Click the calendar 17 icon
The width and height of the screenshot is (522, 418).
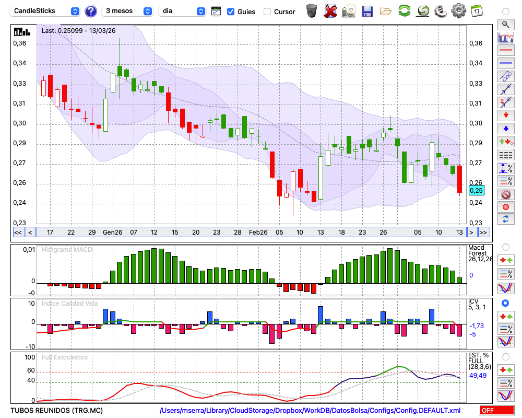(x=477, y=10)
